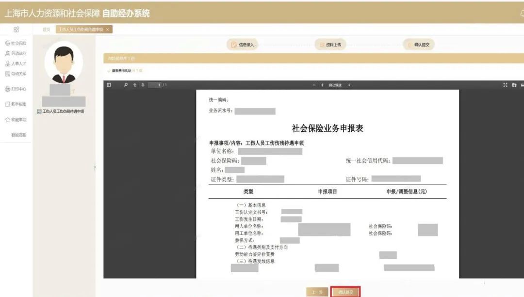Click the PDF page number field

click(x=155, y=85)
